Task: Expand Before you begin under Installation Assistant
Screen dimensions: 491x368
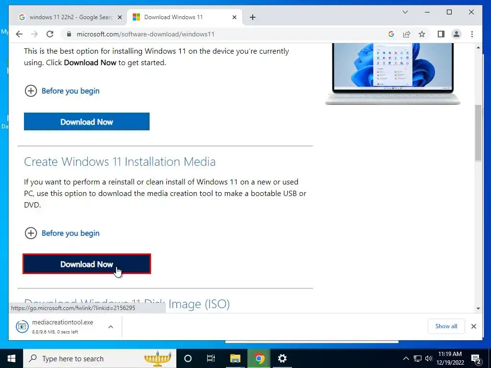Action: [x=62, y=91]
